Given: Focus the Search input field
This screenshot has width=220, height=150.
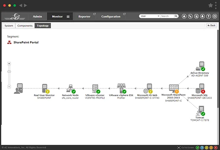Looking at the screenshot, I should (167, 16).
